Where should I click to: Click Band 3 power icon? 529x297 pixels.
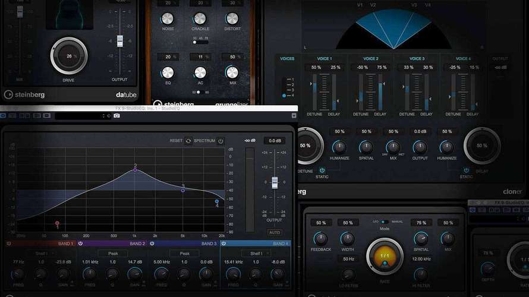click(x=152, y=244)
